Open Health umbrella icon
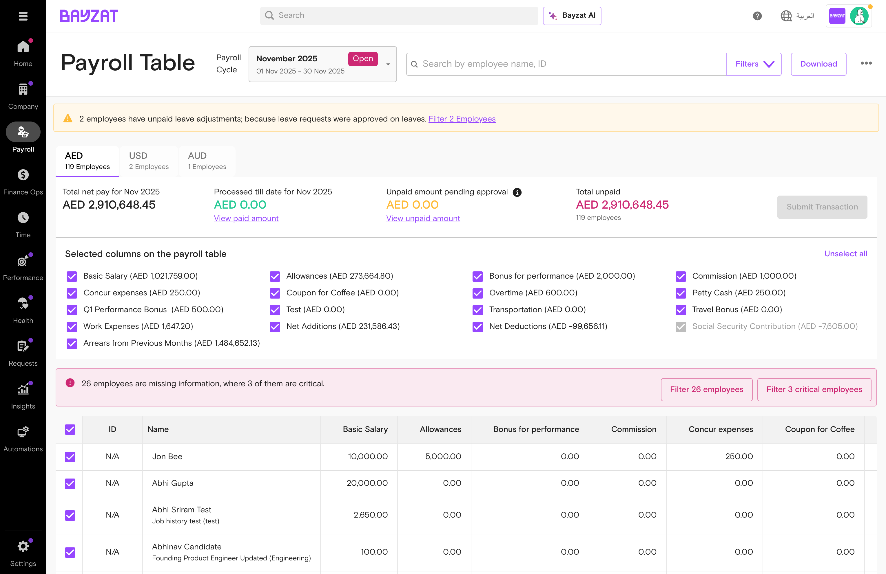Screen dimensions: 886x574 tap(23, 303)
